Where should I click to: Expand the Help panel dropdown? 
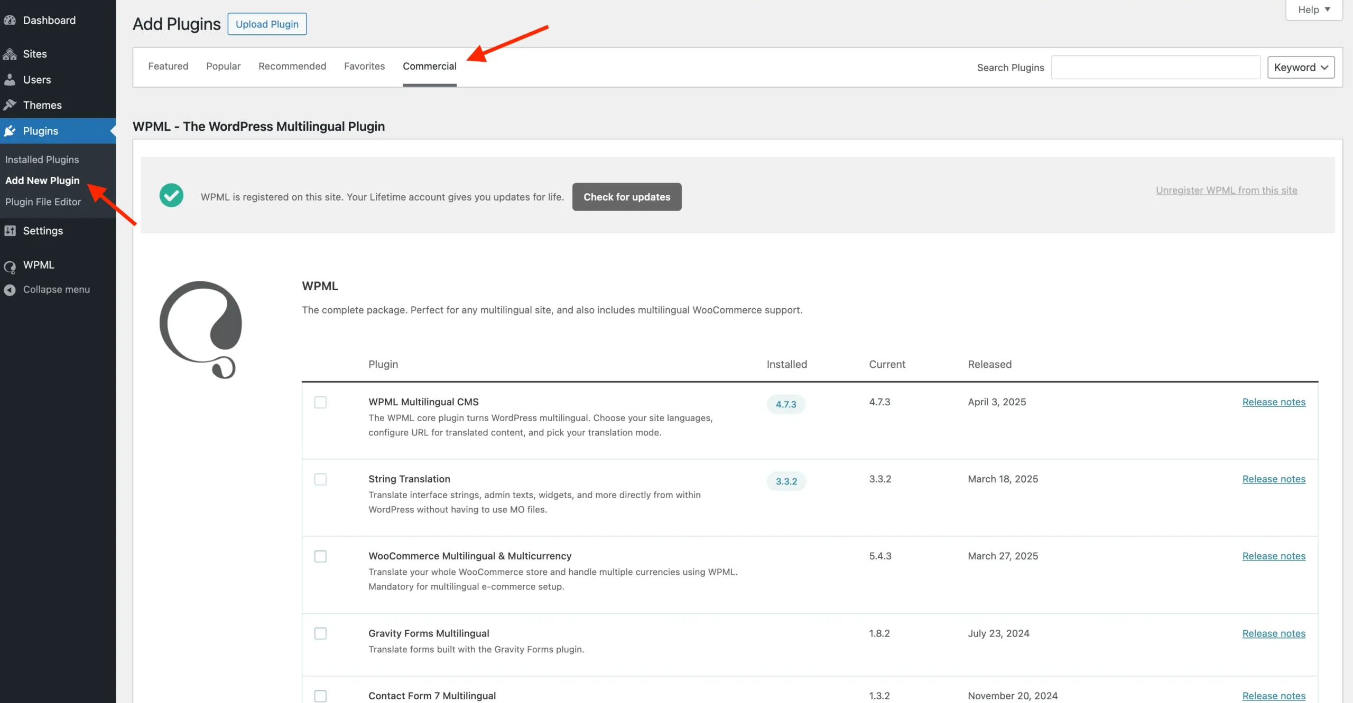pos(1314,9)
